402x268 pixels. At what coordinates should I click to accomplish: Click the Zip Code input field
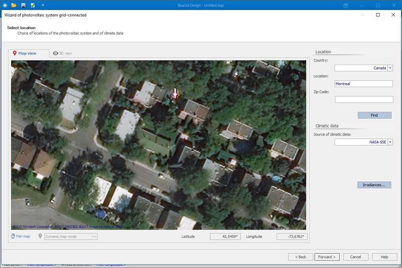(x=364, y=99)
